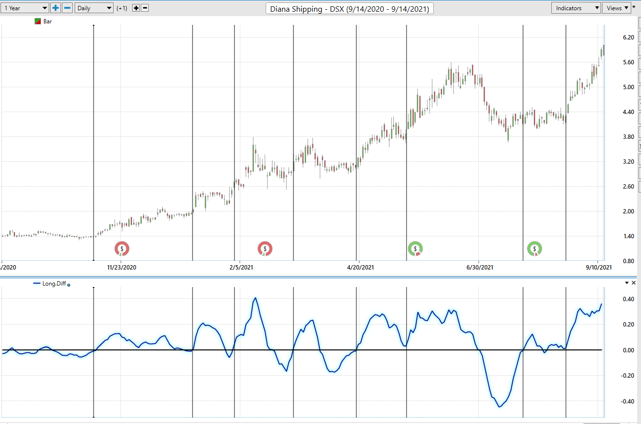Click the 5.60 price axis label
The width and height of the screenshot is (641, 424).
(x=628, y=62)
